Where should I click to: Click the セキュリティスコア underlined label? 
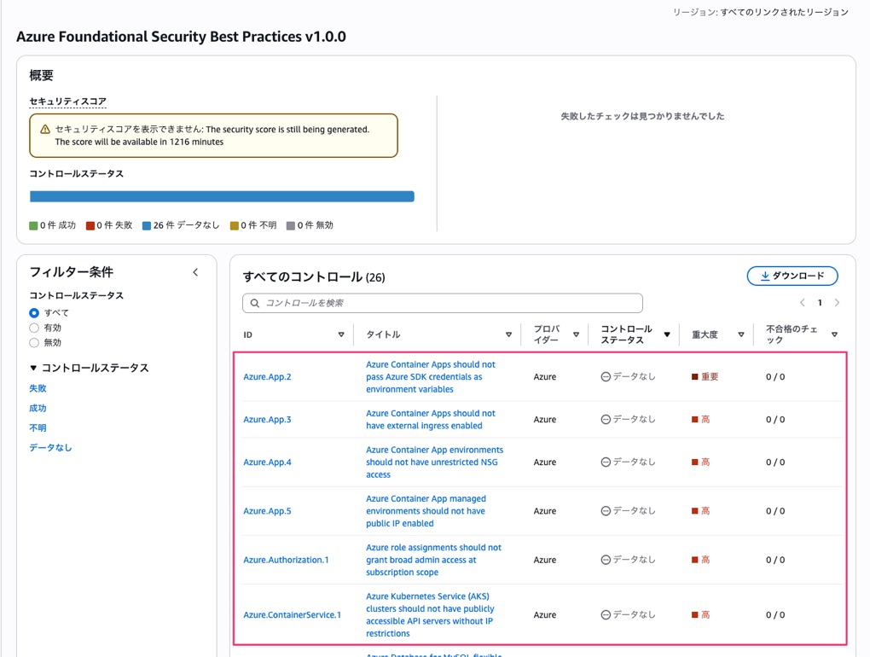pyautogui.click(x=67, y=102)
